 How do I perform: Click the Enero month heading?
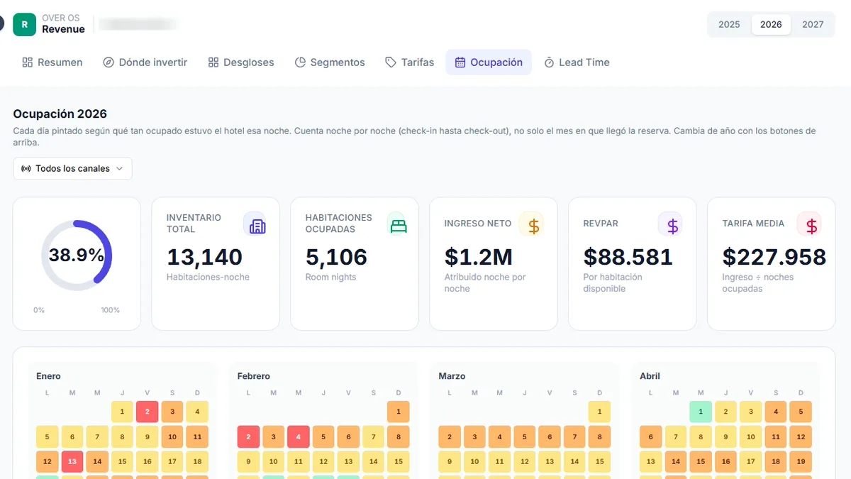[x=48, y=376]
